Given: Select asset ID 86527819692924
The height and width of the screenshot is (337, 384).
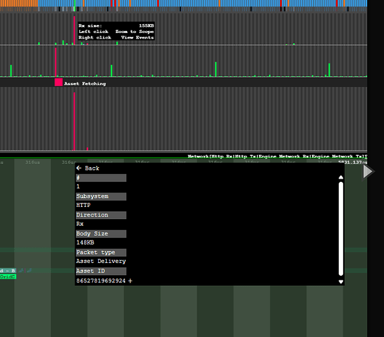Looking at the screenshot, I should coord(101,281).
